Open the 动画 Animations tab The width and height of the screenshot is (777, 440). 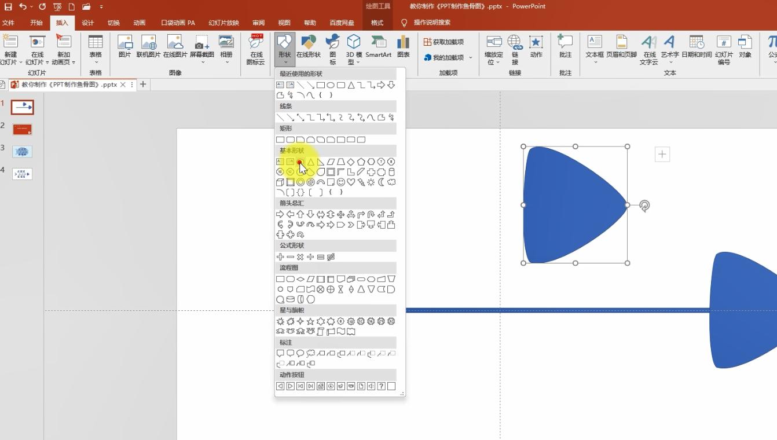click(x=140, y=23)
